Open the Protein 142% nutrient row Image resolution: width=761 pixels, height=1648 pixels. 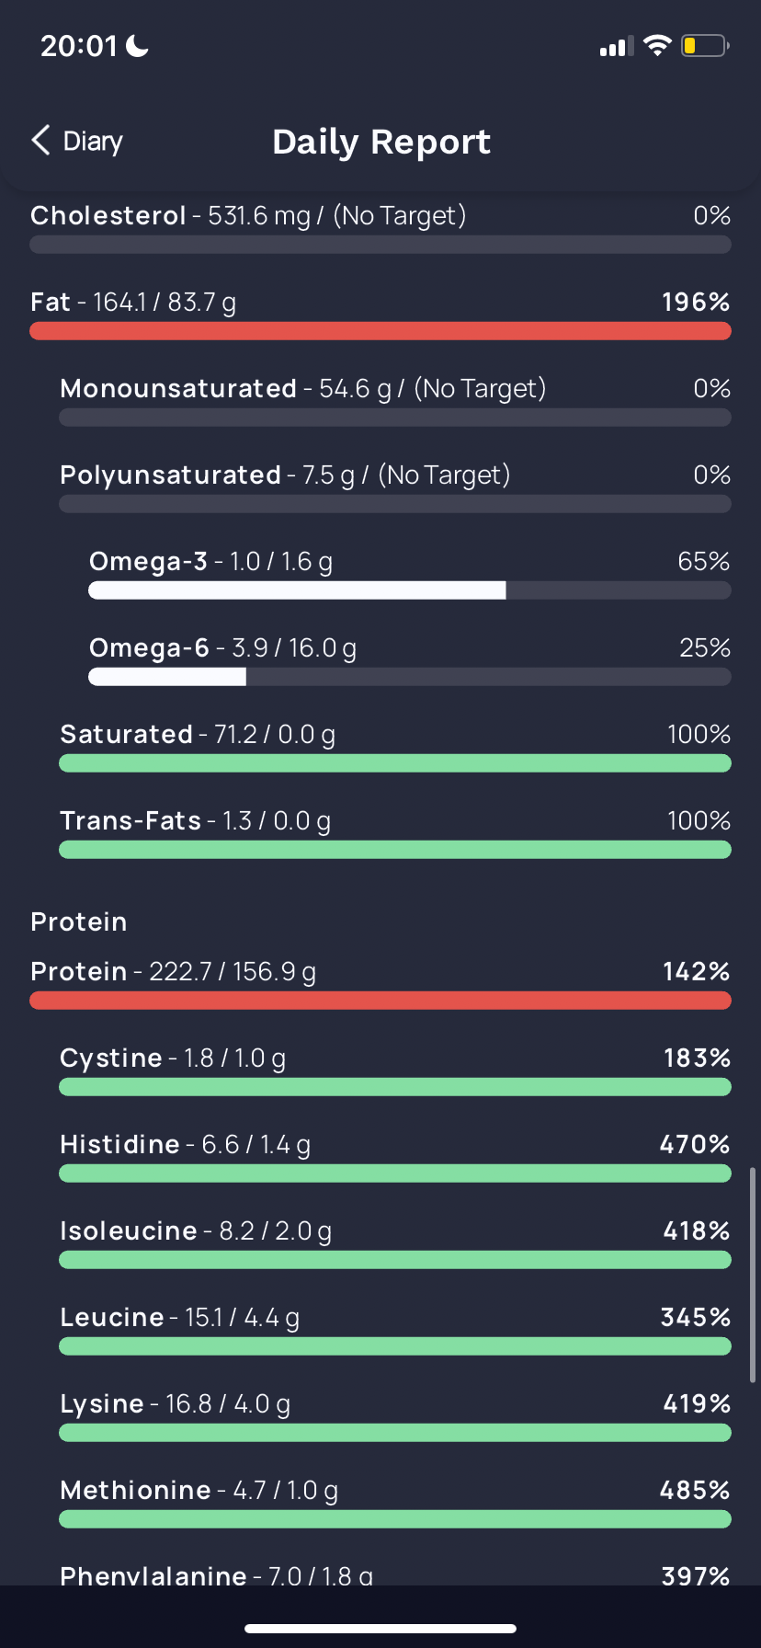coord(380,983)
